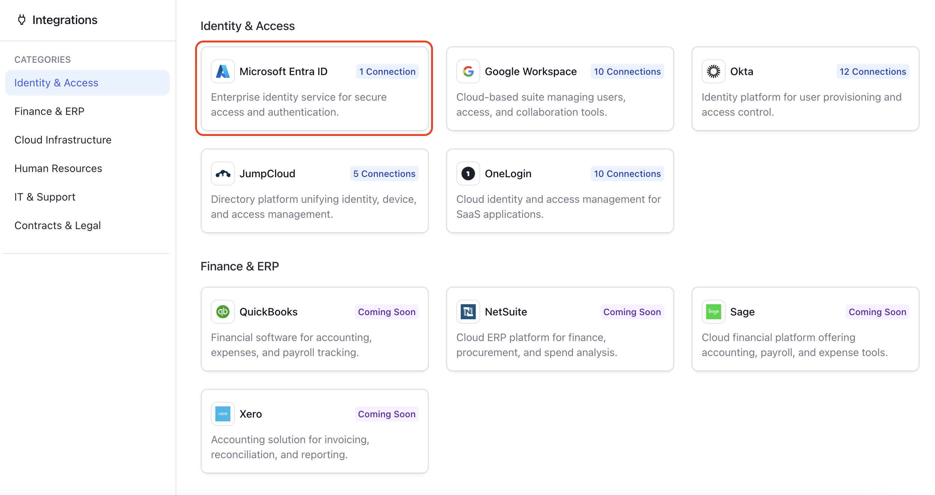
Task: Click the QuickBooks card title
Action: (x=269, y=312)
